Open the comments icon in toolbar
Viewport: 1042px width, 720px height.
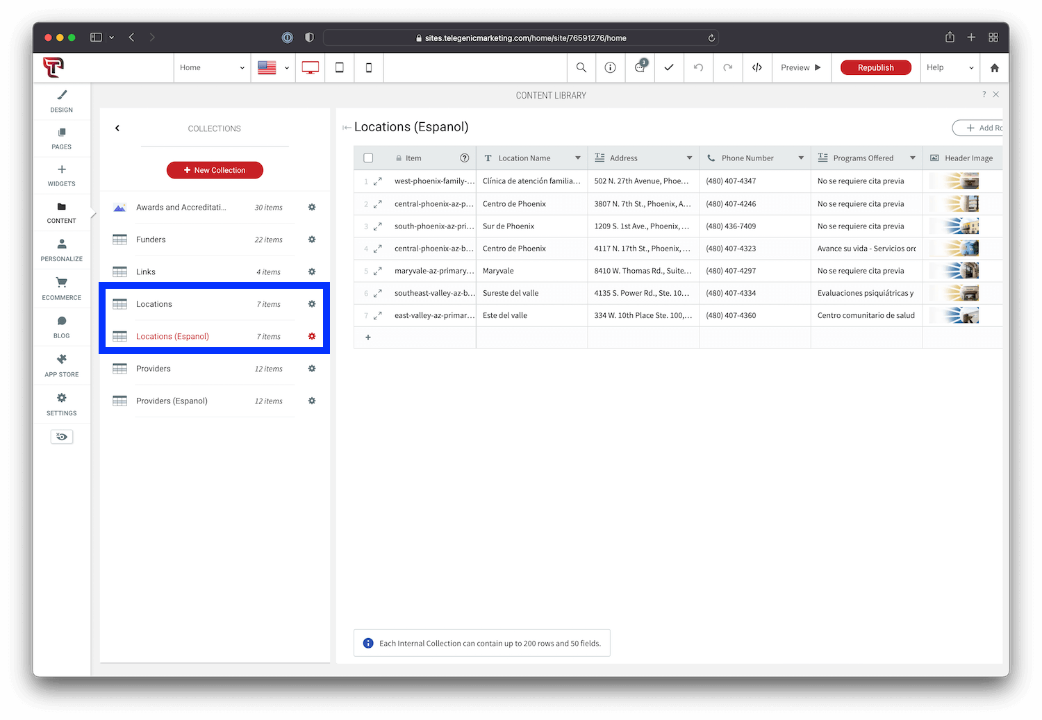point(640,67)
